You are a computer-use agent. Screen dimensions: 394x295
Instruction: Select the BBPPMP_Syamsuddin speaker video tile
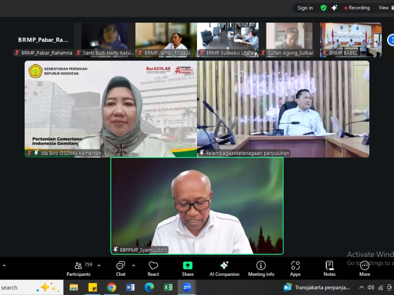(x=197, y=206)
